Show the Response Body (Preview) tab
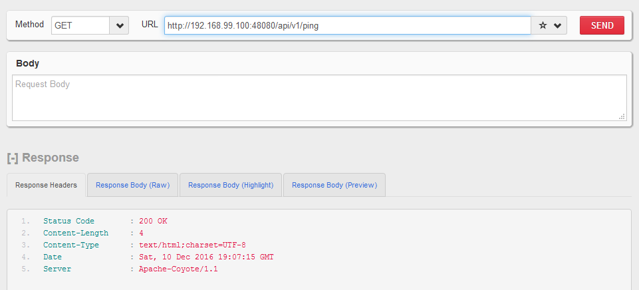The height and width of the screenshot is (290, 639). 334,185
